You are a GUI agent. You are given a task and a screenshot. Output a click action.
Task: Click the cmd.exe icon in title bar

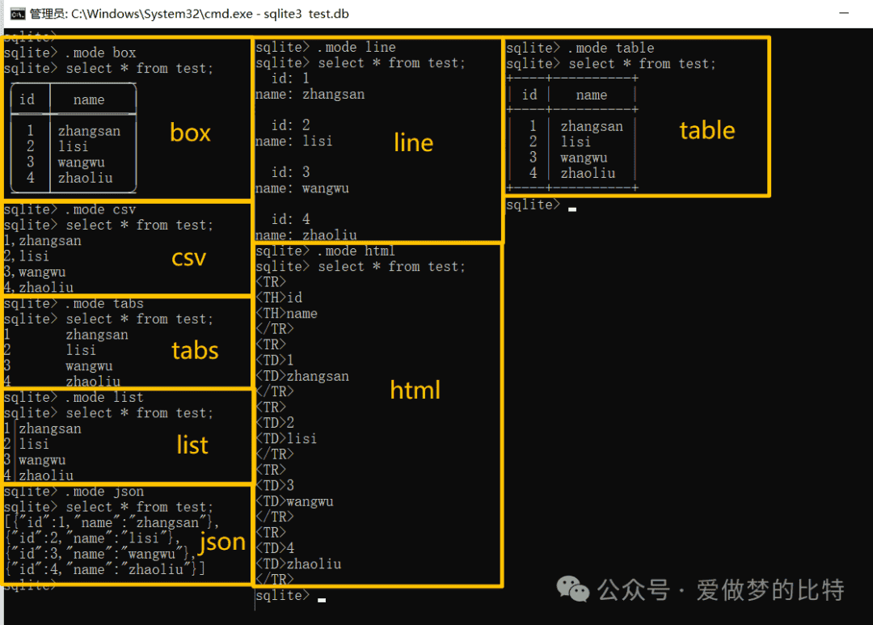point(18,14)
